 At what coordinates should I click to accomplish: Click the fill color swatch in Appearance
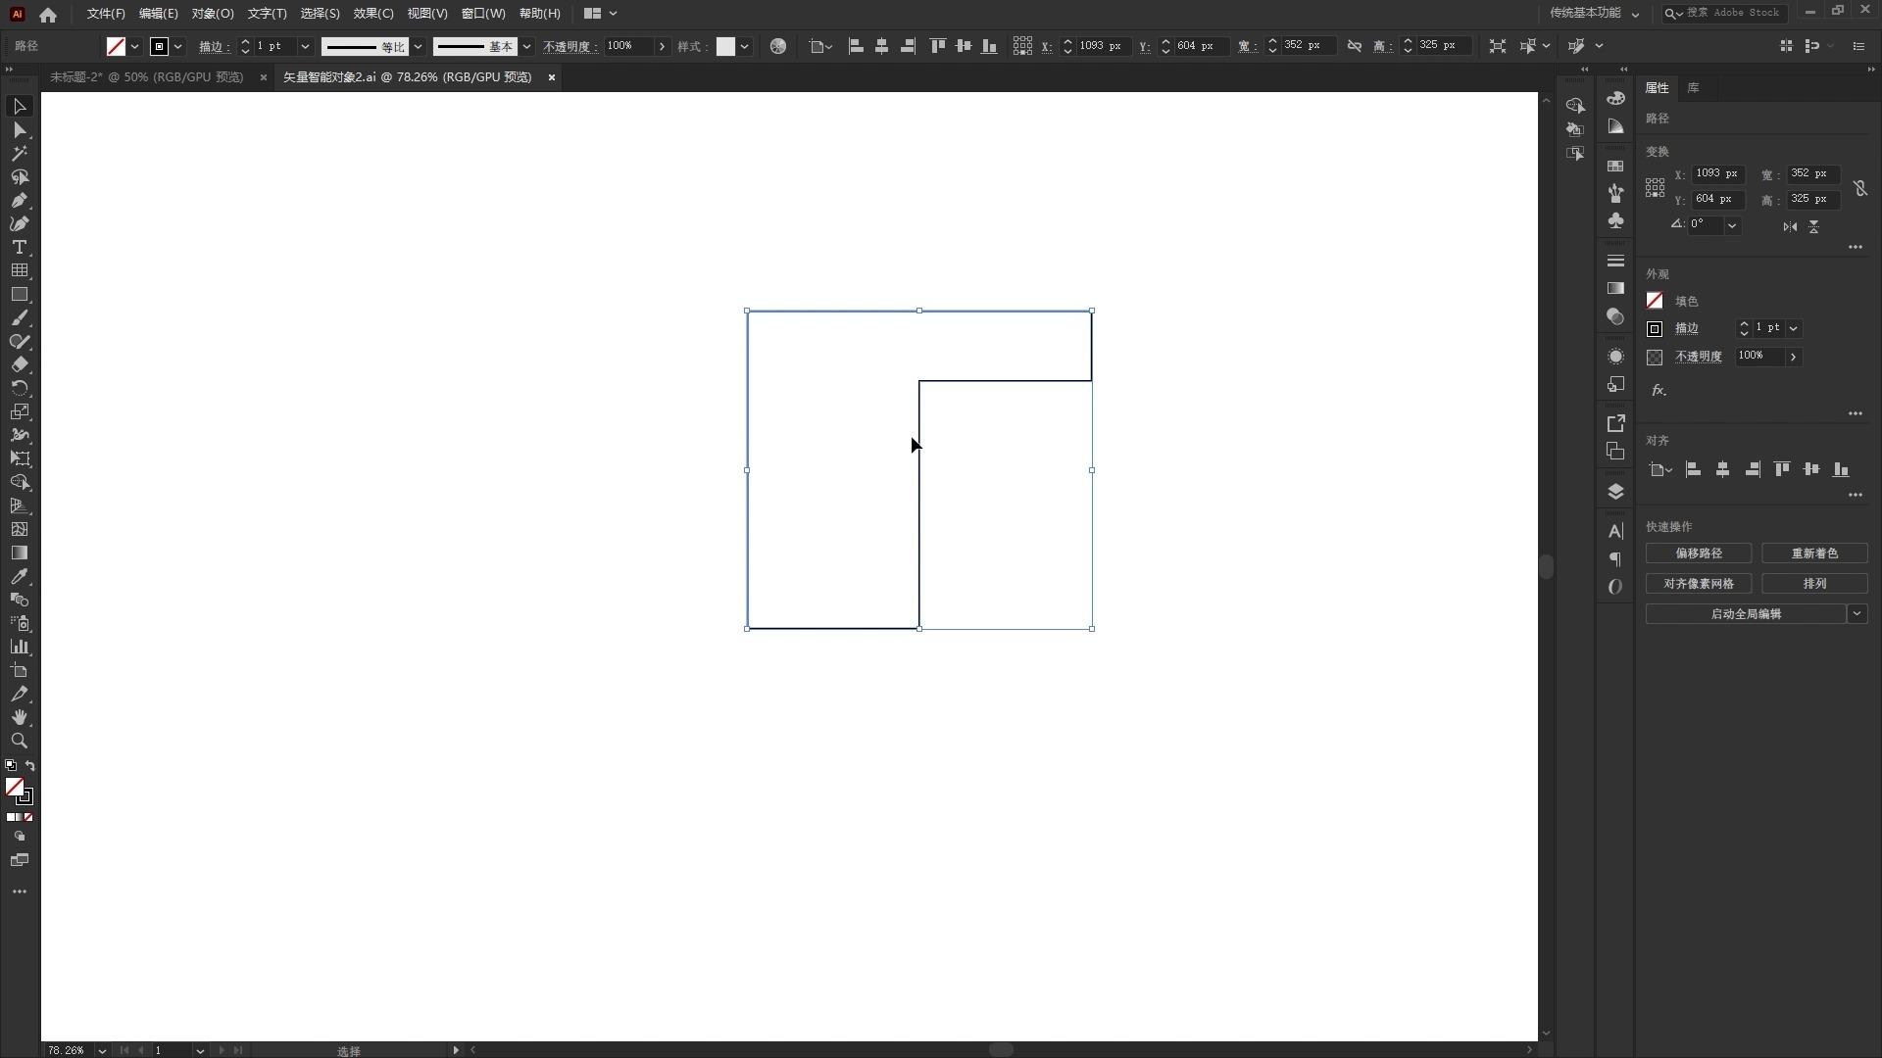(x=1655, y=301)
